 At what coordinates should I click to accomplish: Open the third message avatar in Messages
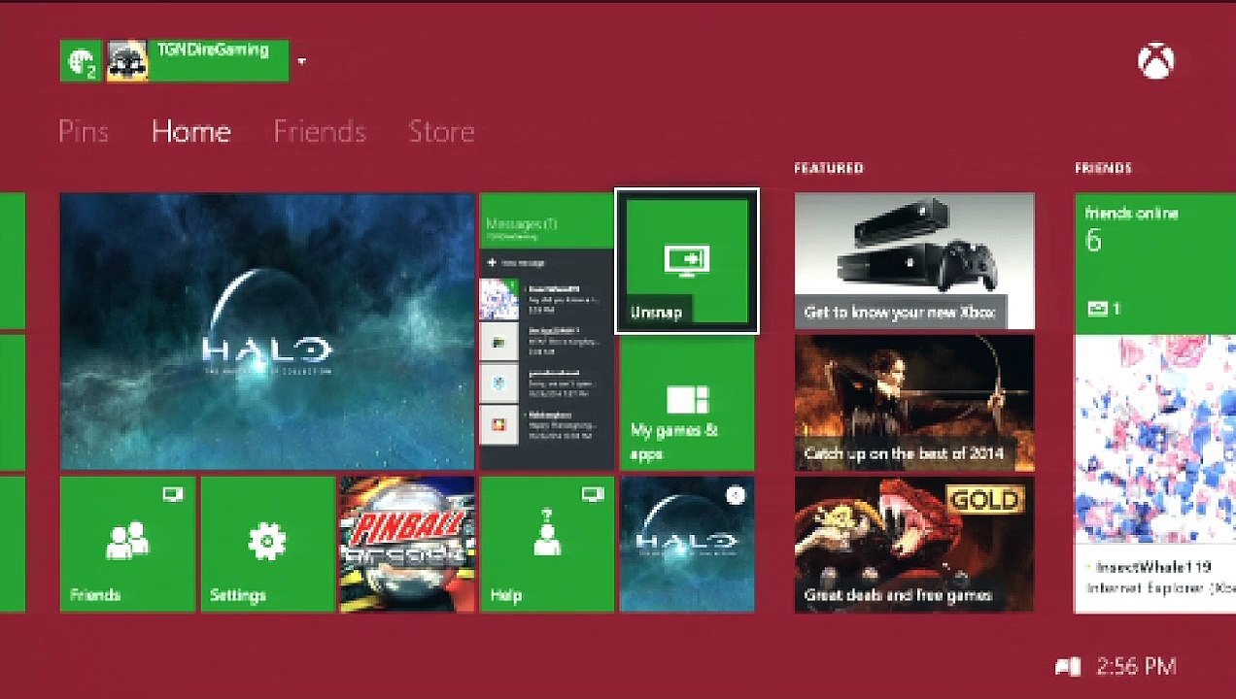pos(498,383)
